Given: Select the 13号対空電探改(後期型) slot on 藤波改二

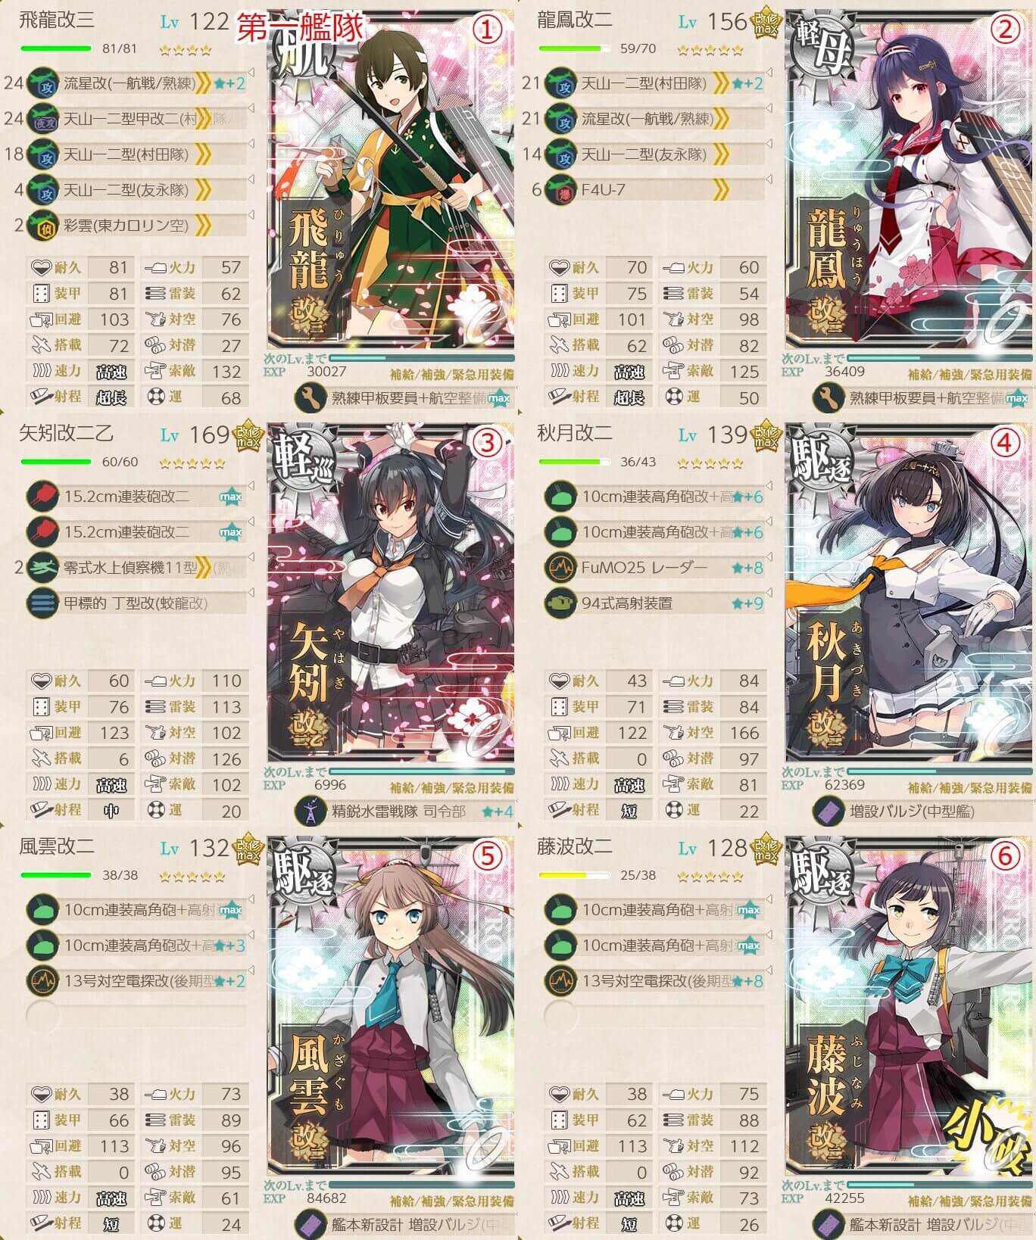Looking at the screenshot, I should point(654,981).
